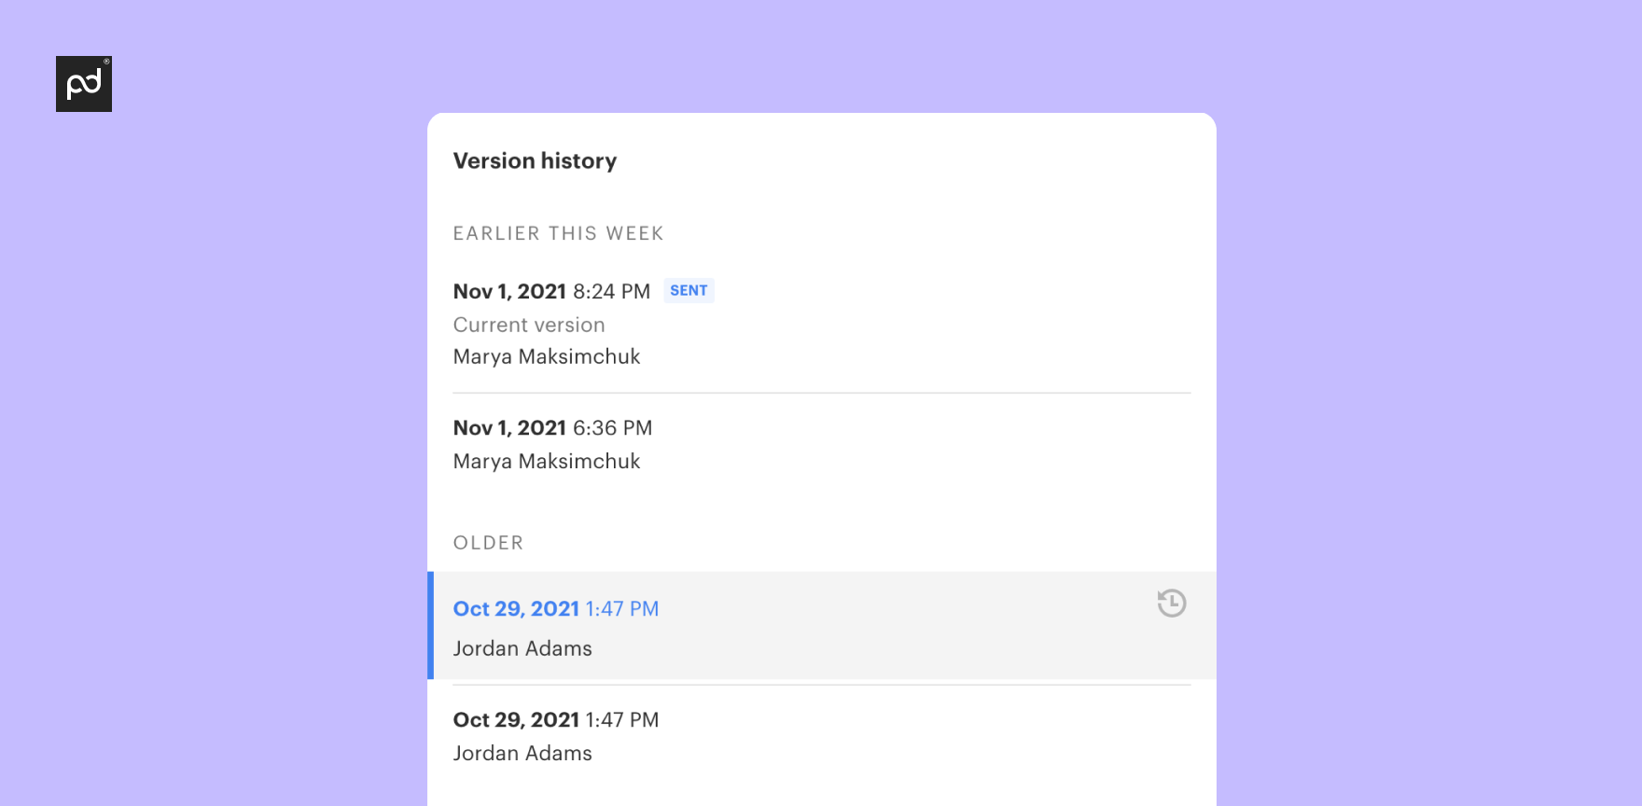
Task: Click the EARLIER THIS WEEK section header
Action: click(558, 233)
